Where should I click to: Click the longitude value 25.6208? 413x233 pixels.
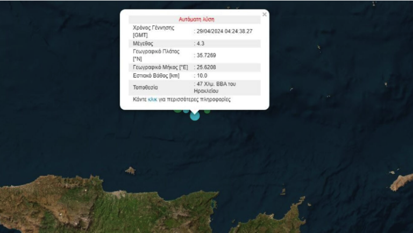pos(206,67)
